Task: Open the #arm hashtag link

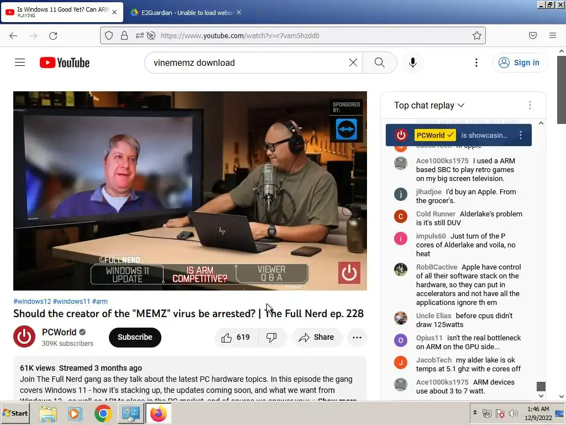Action: tap(99, 302)
